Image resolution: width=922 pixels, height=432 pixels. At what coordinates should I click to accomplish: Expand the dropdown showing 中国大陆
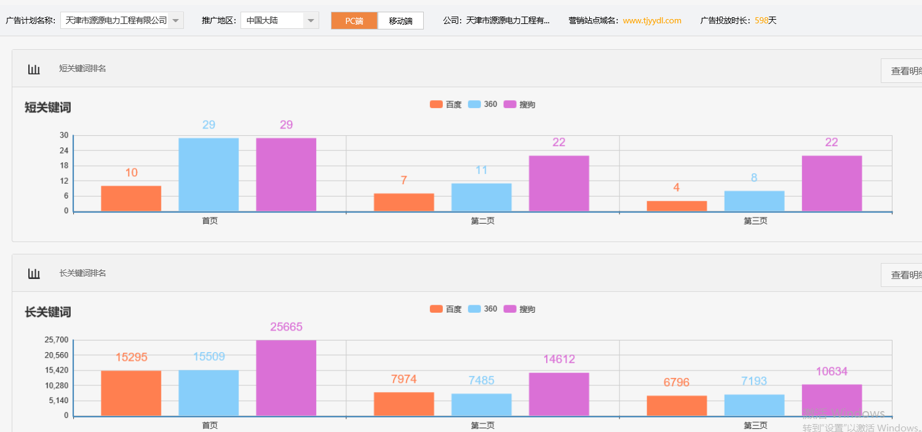coord(311,20)
